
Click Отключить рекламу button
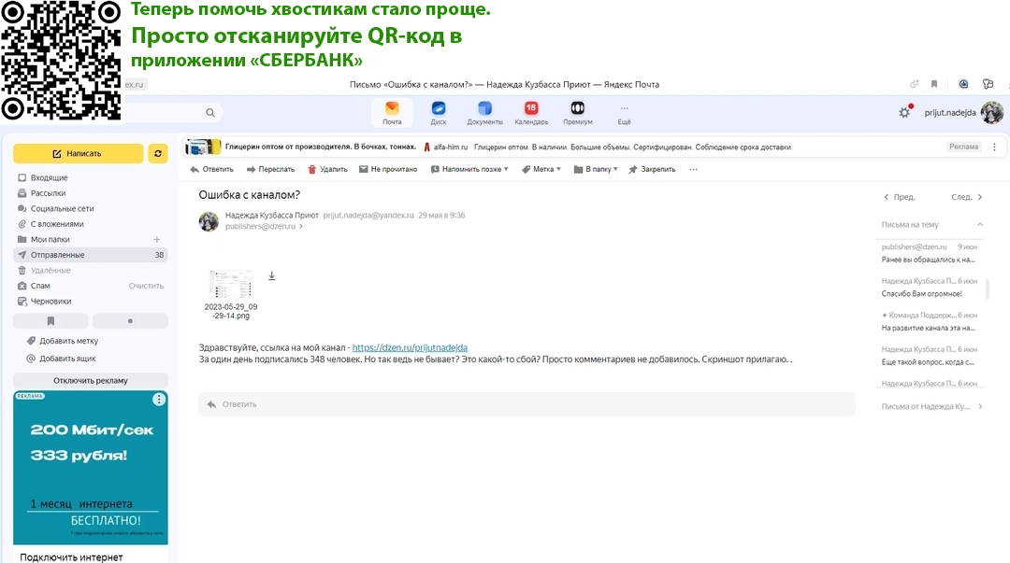tap(90, 380)
